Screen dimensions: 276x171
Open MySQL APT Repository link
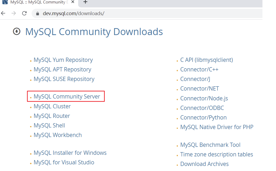click(x=62, y=70)
